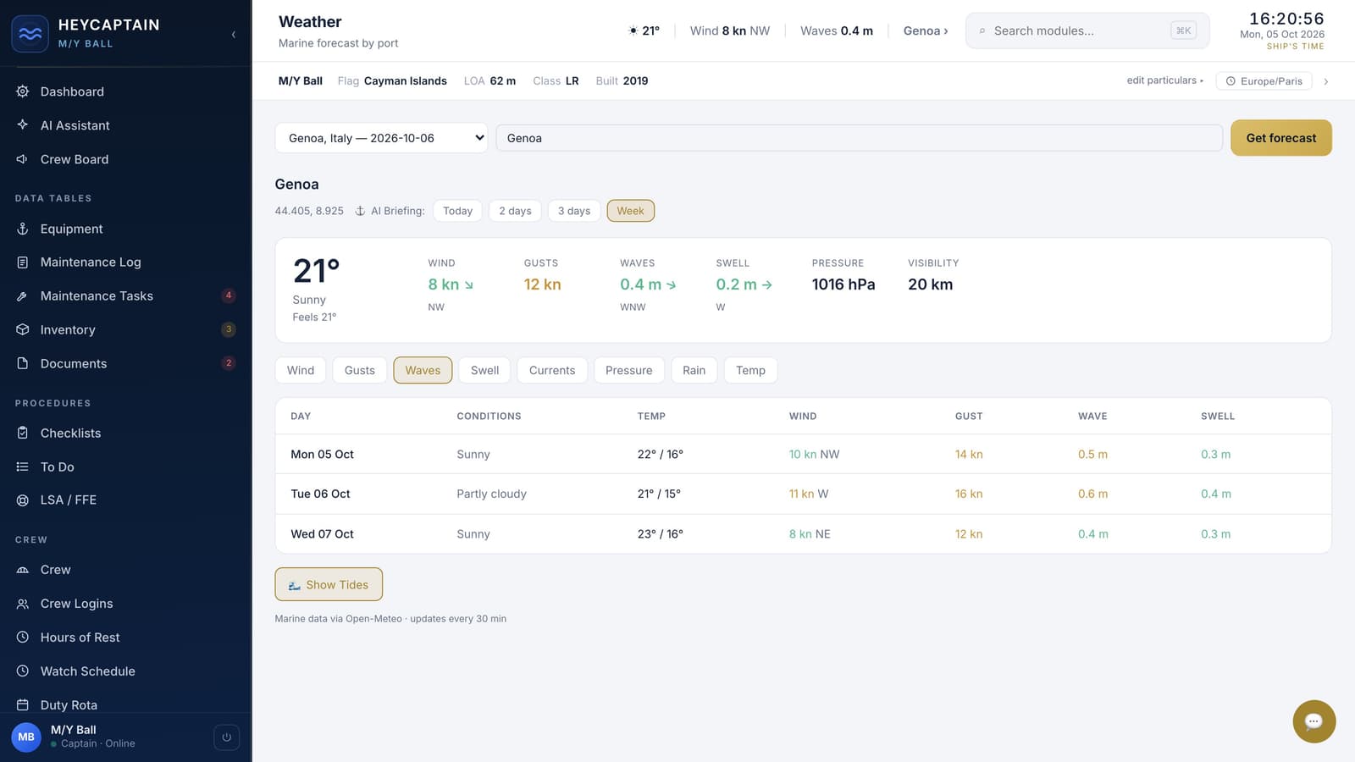Open the To Do list icon
The height and width of the screenshot is (762, 1355).
point(23,467)
